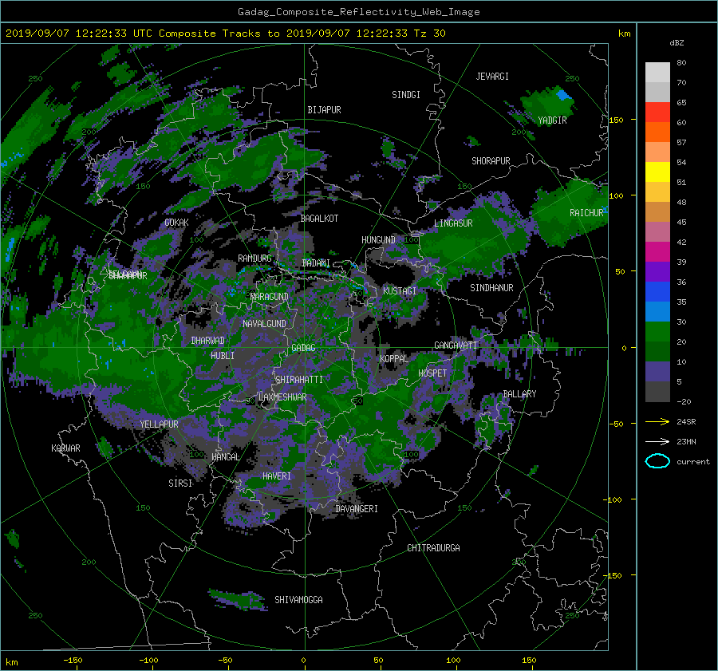The image size is (718, 671).
Task: Click the BADAMI city label
Action: (x=316, y=263)
